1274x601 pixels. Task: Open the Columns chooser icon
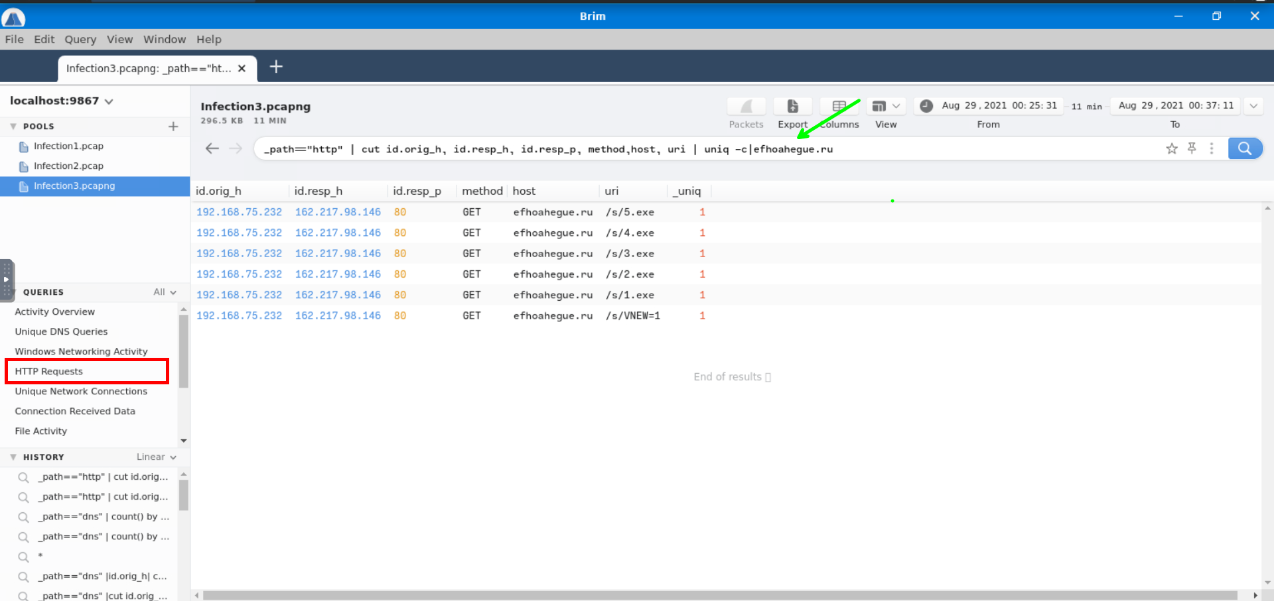(x=839, y=107)
